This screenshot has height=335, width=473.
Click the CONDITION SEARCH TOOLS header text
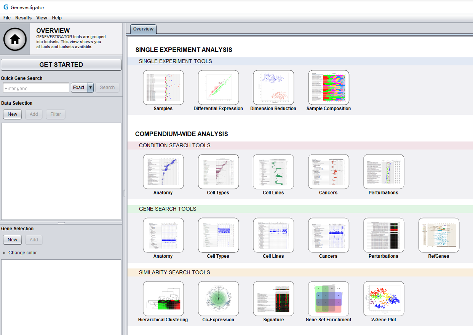[175, 145]
